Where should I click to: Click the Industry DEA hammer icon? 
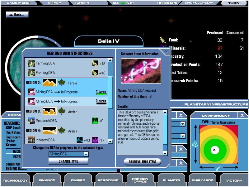point(80,140)
